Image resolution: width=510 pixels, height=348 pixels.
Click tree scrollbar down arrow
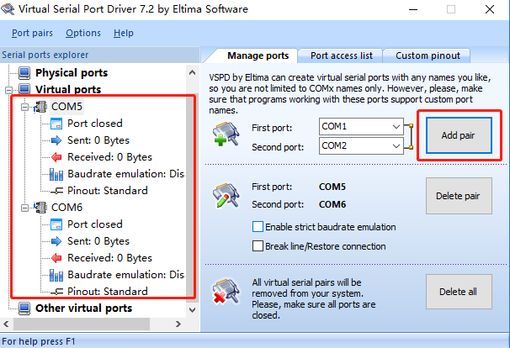pos(192,309)
